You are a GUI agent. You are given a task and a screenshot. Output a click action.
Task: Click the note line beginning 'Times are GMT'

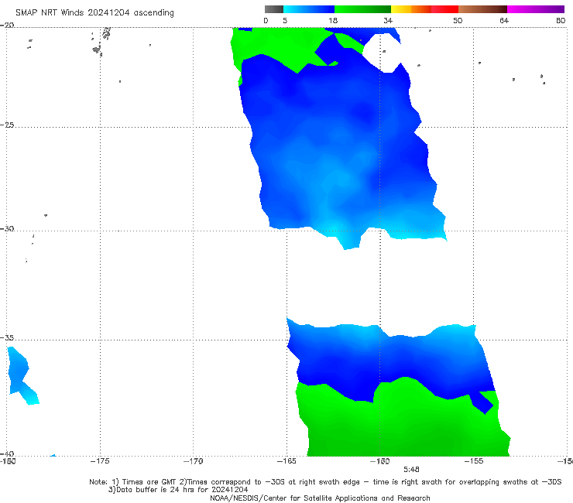tap(325, 482)
